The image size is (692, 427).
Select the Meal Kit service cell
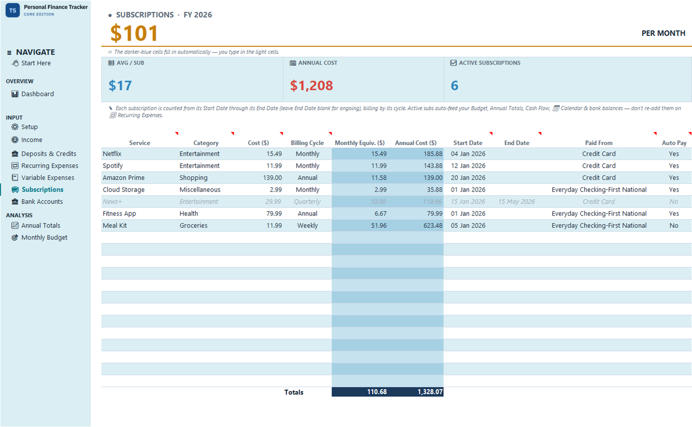point(139,225)
